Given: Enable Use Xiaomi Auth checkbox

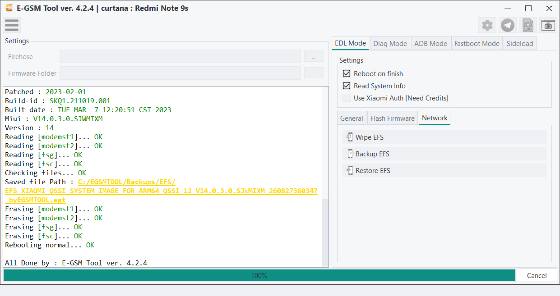Looking at the screenshot, I should 347,98.
